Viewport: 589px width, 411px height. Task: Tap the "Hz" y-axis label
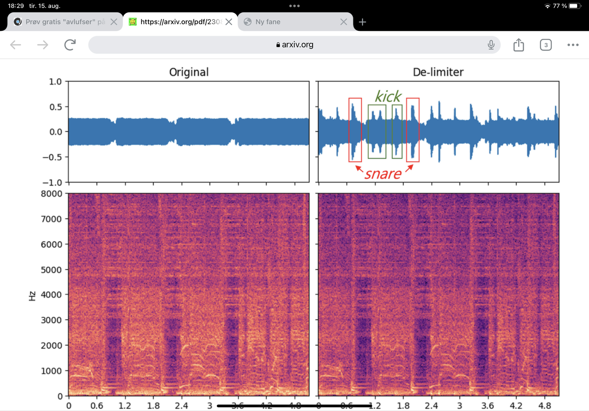coord(32,296)
